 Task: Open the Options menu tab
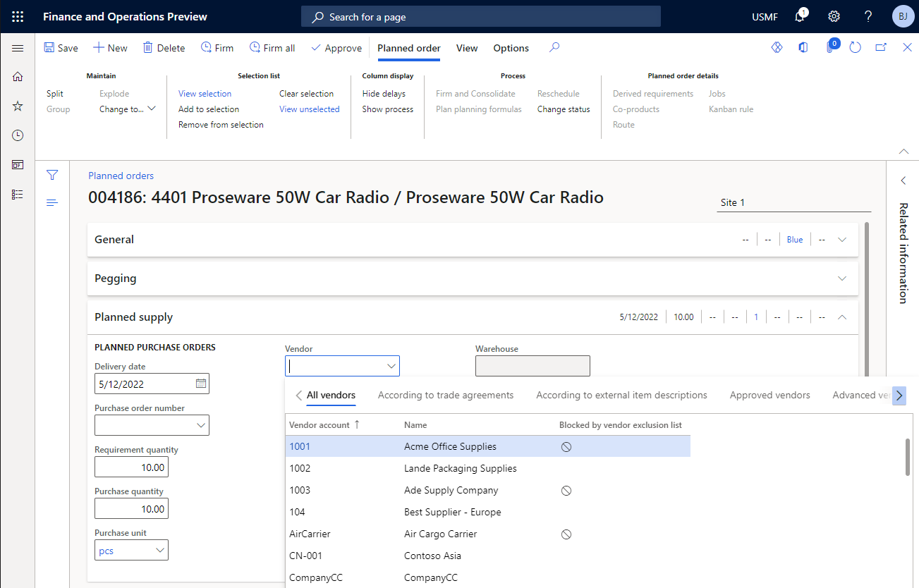(511, 48)
